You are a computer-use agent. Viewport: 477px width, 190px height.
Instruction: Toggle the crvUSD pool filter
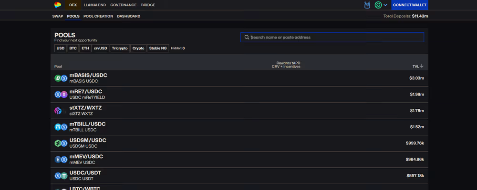(100, 48)
